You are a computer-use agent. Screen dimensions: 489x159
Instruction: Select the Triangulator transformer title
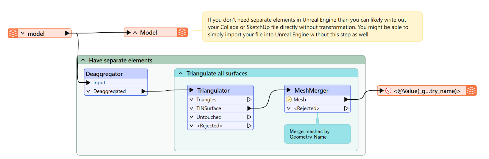213,90
